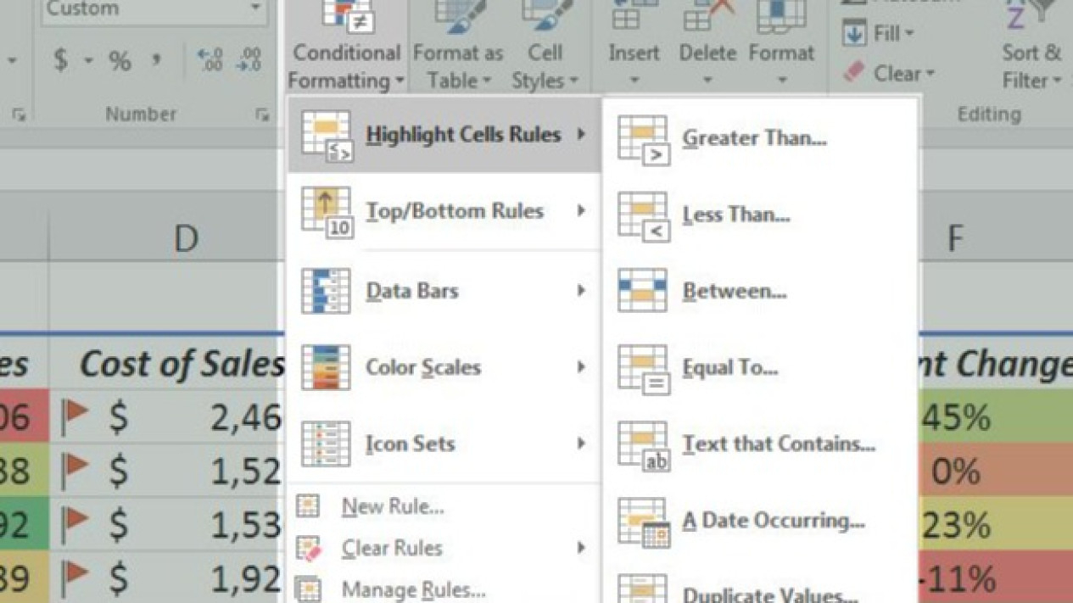The width and height of the screenshot is (1073, 603).
Task: Select Icon Sets menu item
Action: (444, 444)
